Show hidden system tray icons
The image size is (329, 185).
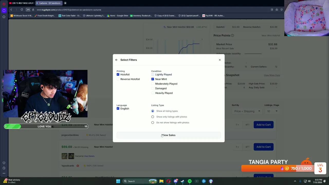[x=295, y=181]
